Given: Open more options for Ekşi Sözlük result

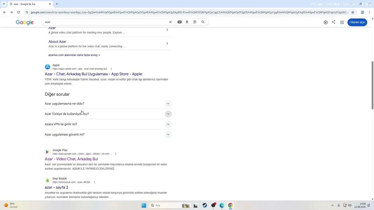Looking at the screenshot, I should [x=94, y=182].
